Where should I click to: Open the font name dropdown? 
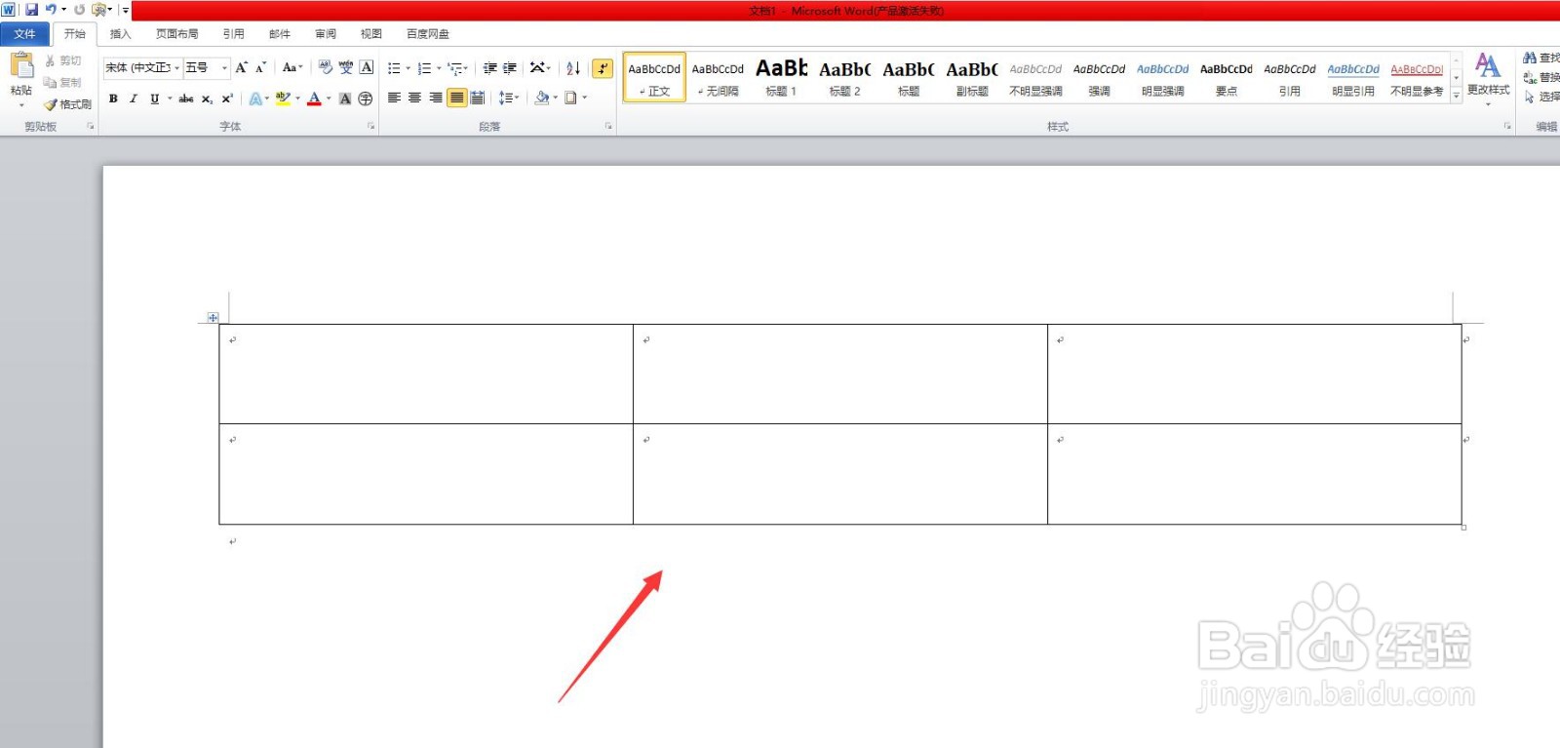click(176, 67)
